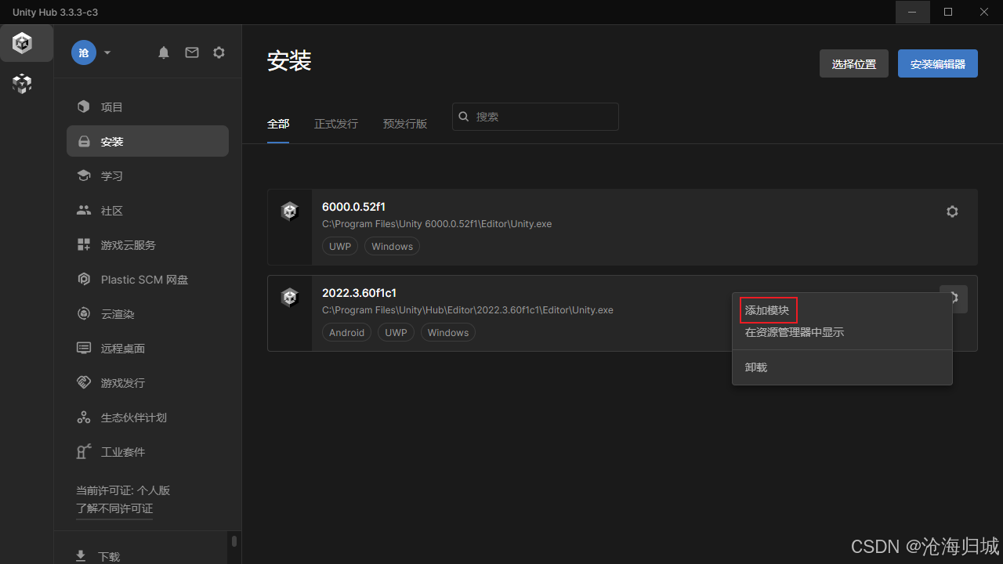Switch to 预发行版 tab

[405, 124]
